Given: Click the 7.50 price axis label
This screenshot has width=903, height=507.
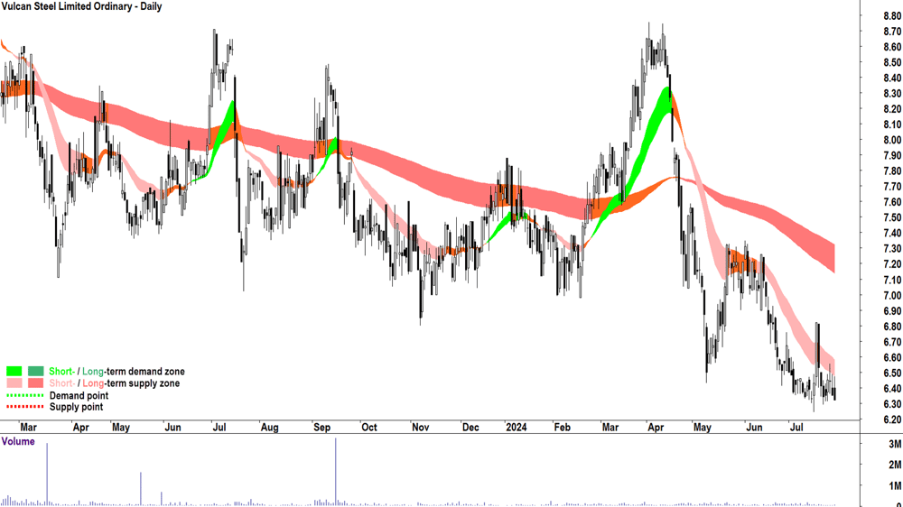Looking at the screenshot, I should click(892, 218).
